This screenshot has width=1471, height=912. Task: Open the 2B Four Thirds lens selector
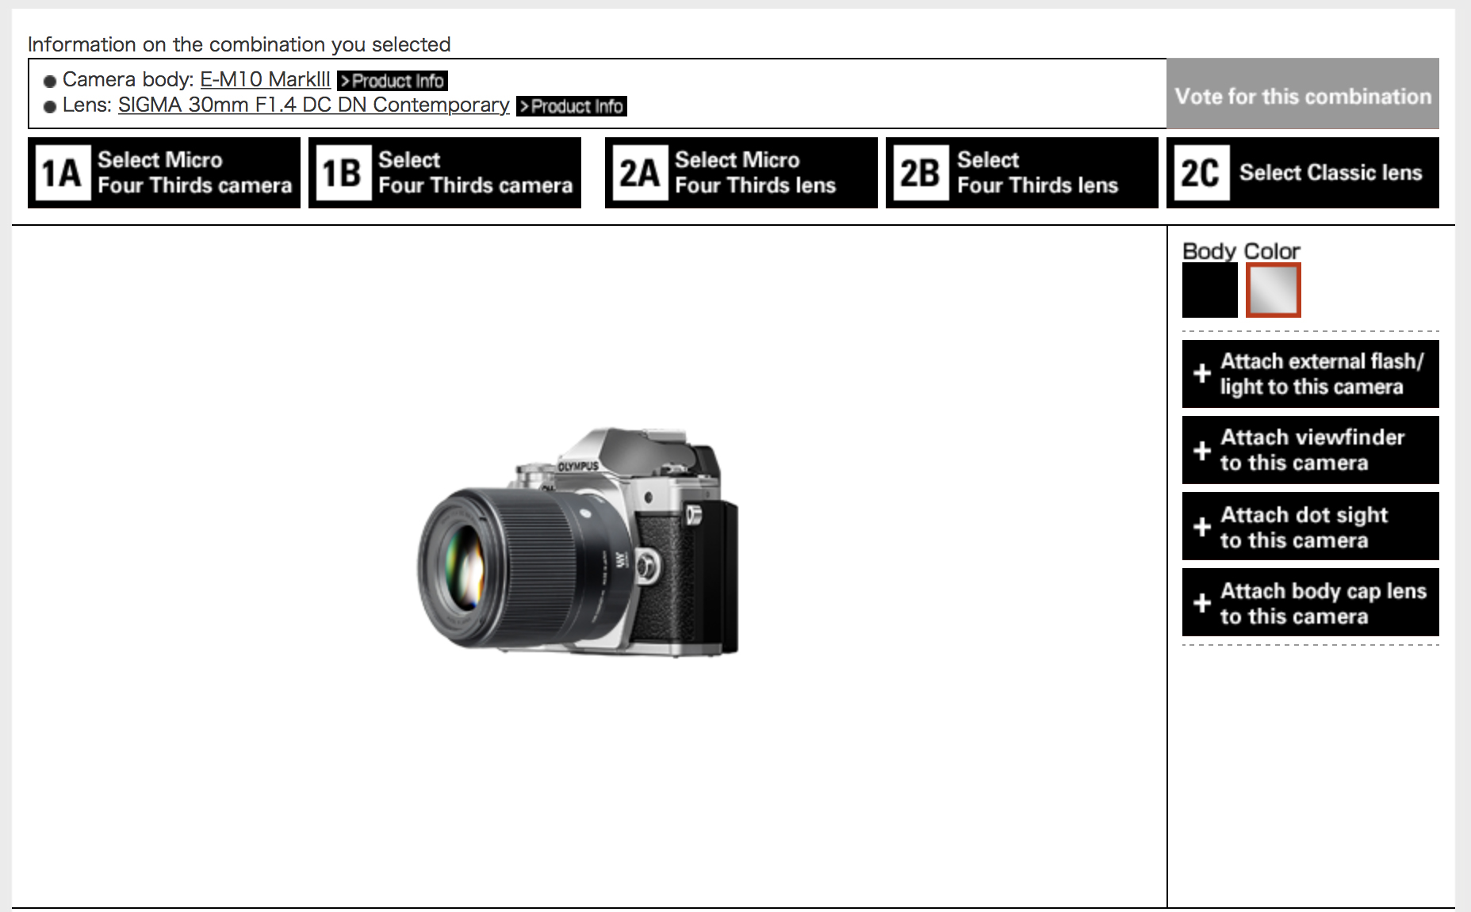pos(1021,172)
